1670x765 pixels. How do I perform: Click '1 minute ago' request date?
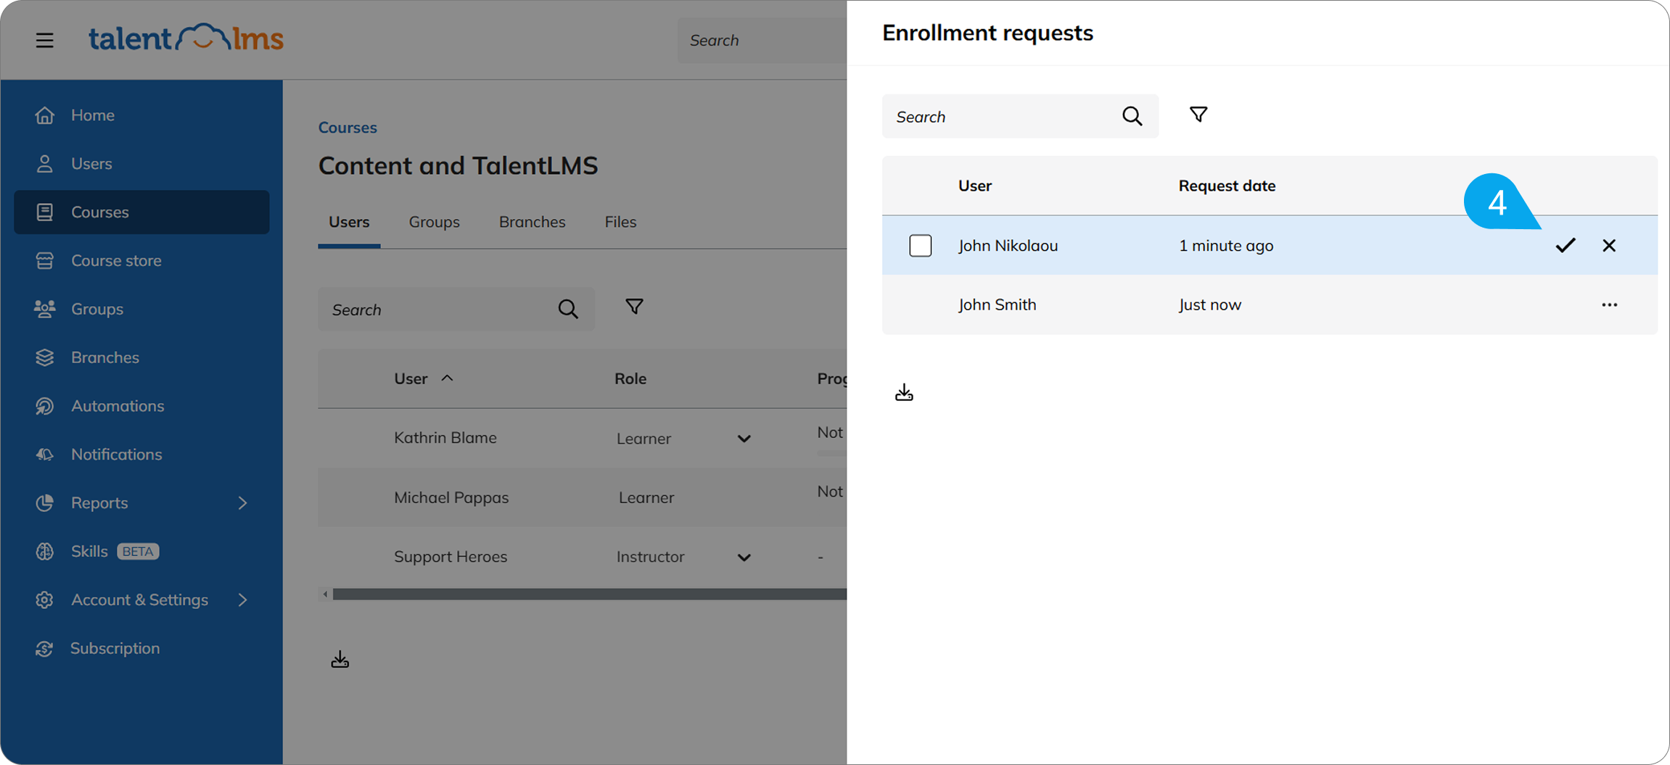[x=1226, y=245]
